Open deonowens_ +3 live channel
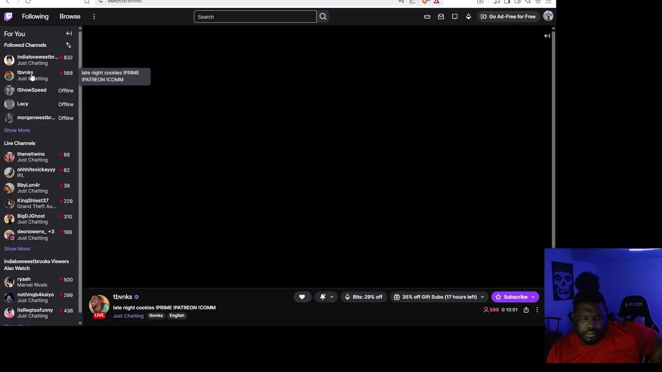This screenshot has height=372, width=662. pyautogui.click(x=39, y=235)
